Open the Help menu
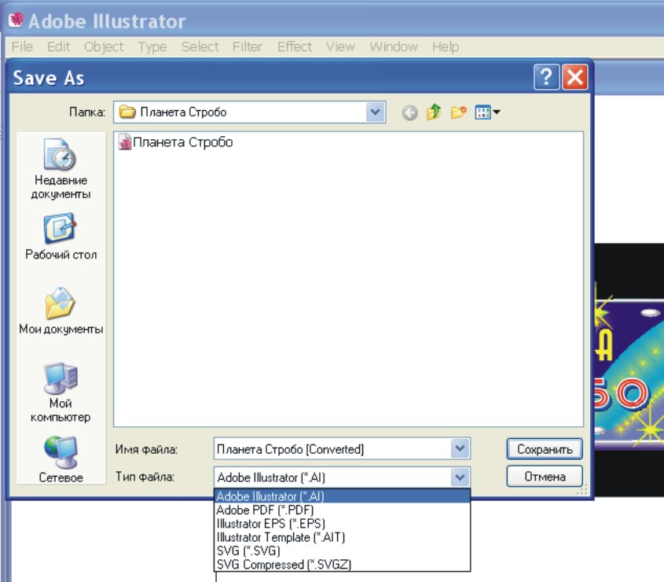 (445, 46)
